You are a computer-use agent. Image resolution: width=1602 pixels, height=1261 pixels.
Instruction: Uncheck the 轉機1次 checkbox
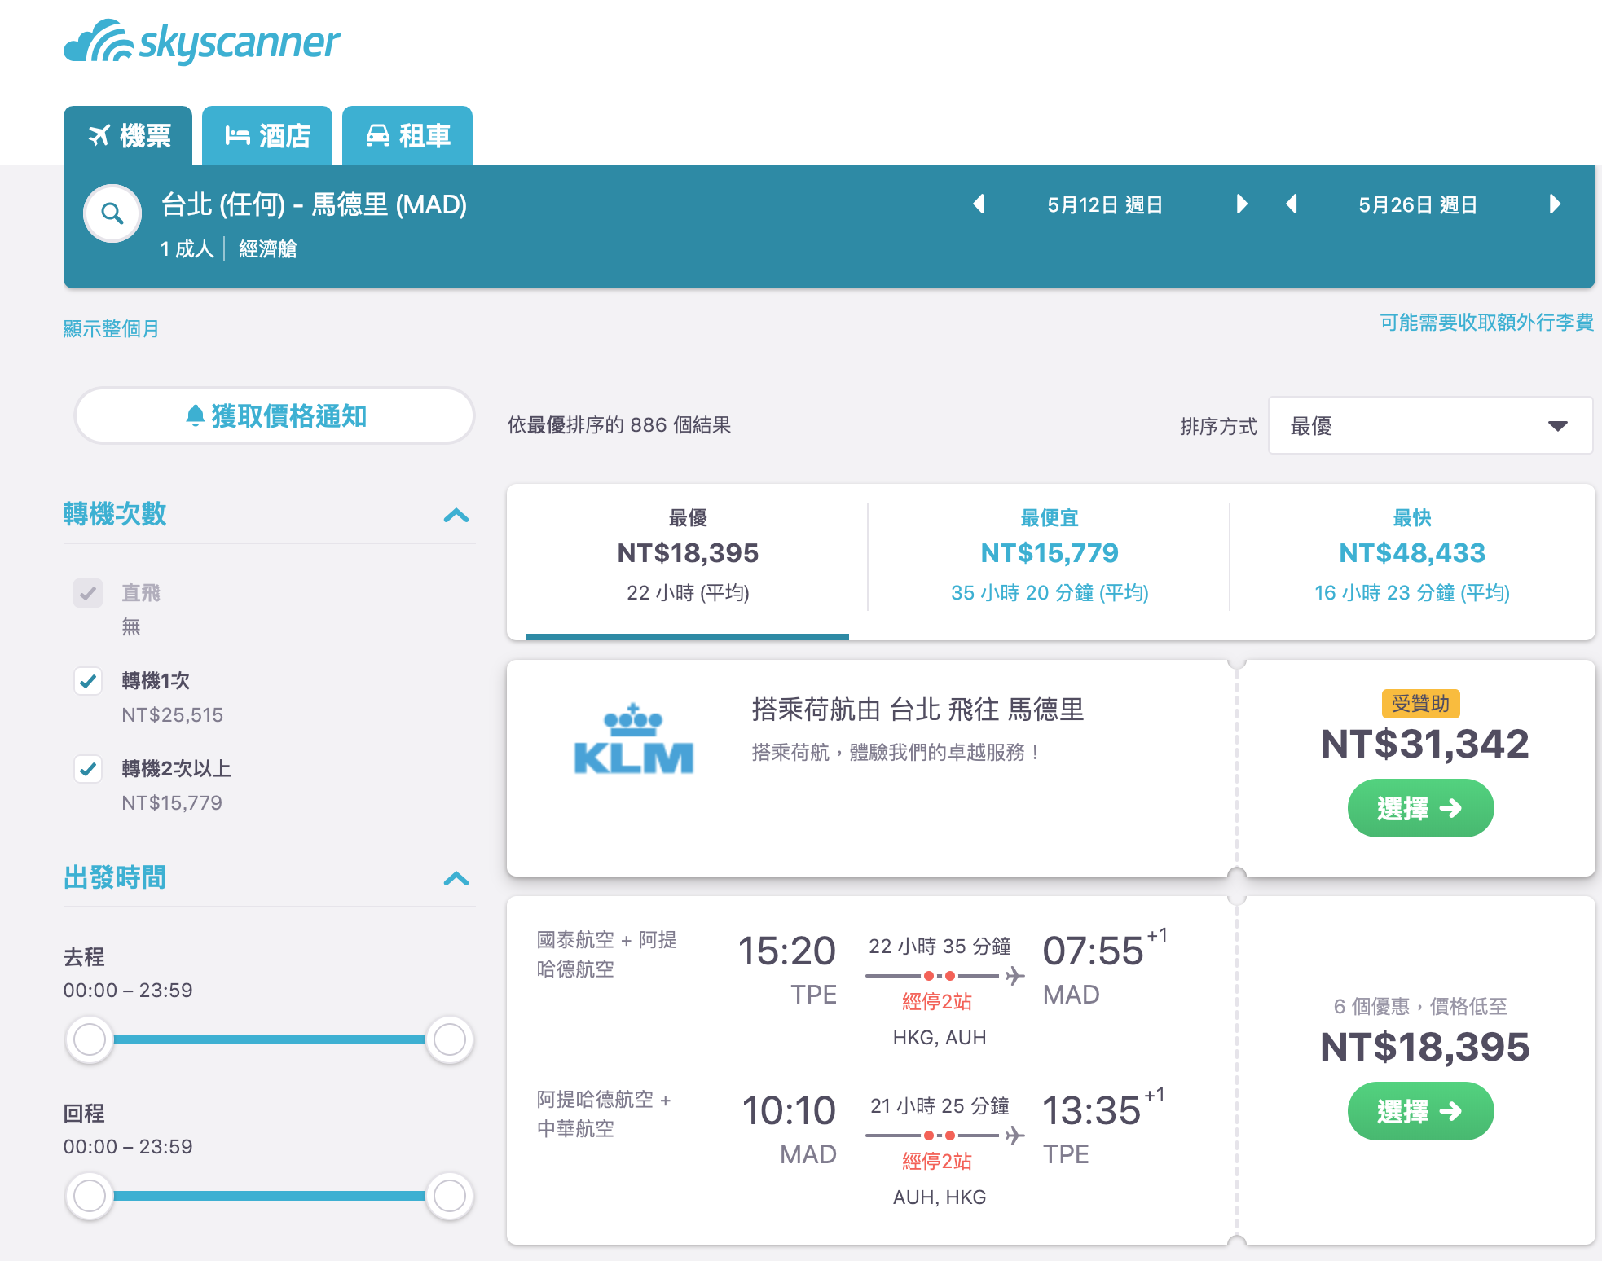click(x=88, y=681)
